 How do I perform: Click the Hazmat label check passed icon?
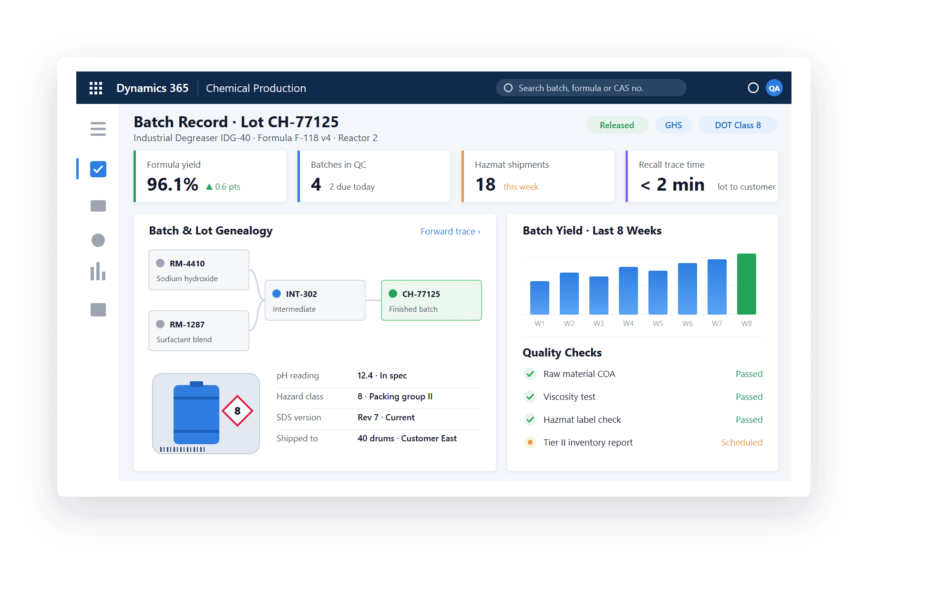coord(530,419)
